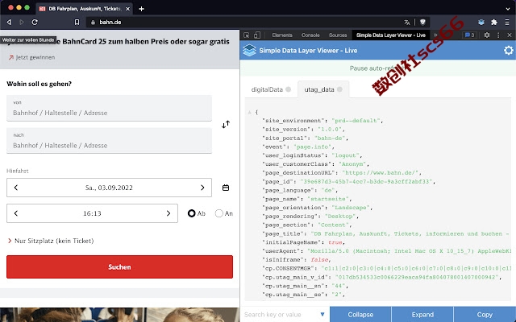
Task: Click the "https://www.bahn.de/" value
Action: (x=380, y=173)
